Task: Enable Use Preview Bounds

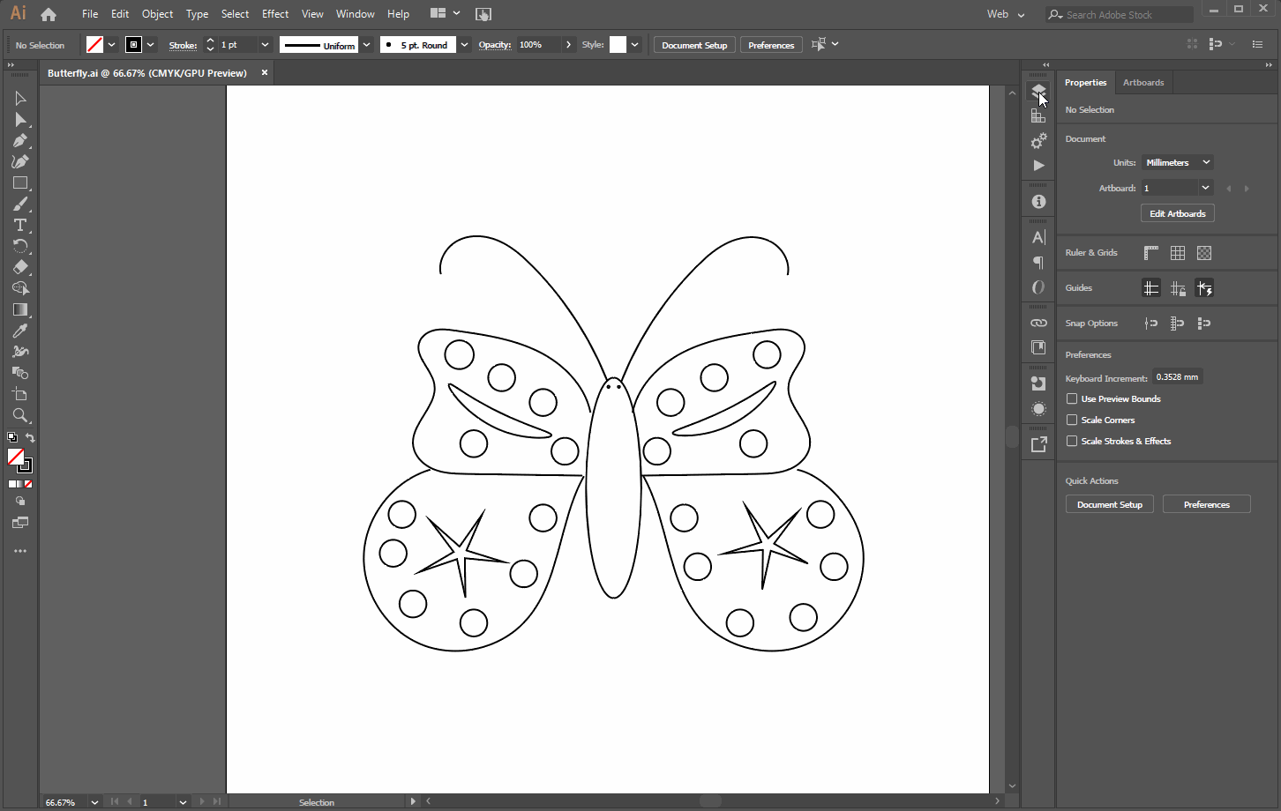Action: tap(1071, 398)
